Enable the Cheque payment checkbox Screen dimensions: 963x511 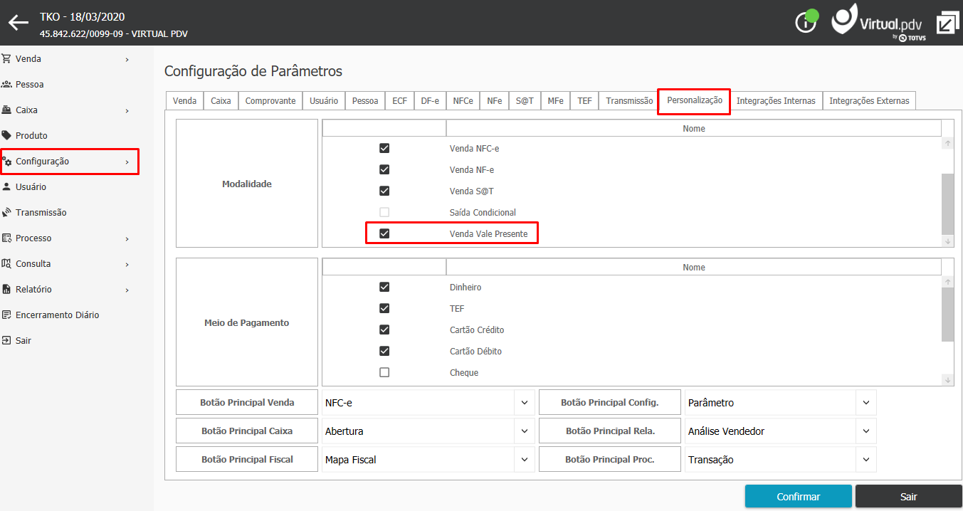point(384,373)
